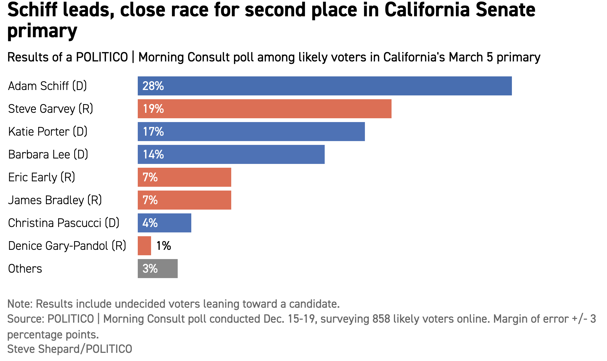Click Christina Pascucci's 4% bar
Screen dimensions: 607x361
164,223
